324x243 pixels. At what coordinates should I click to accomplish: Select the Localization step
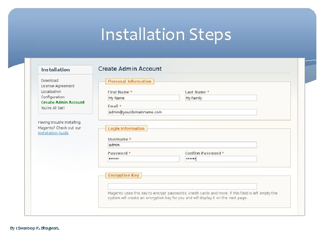(51, 91)
